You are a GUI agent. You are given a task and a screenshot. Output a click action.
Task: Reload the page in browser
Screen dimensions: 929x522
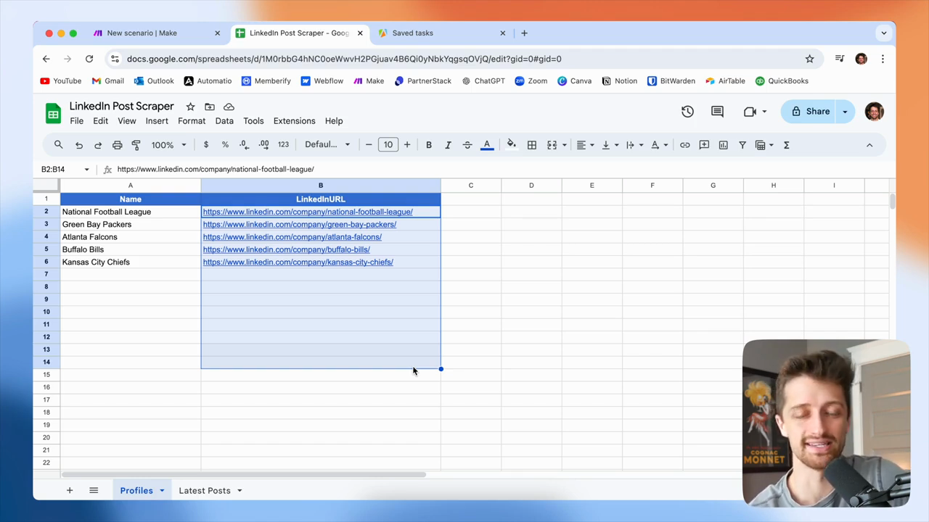[x=89, y=59]
